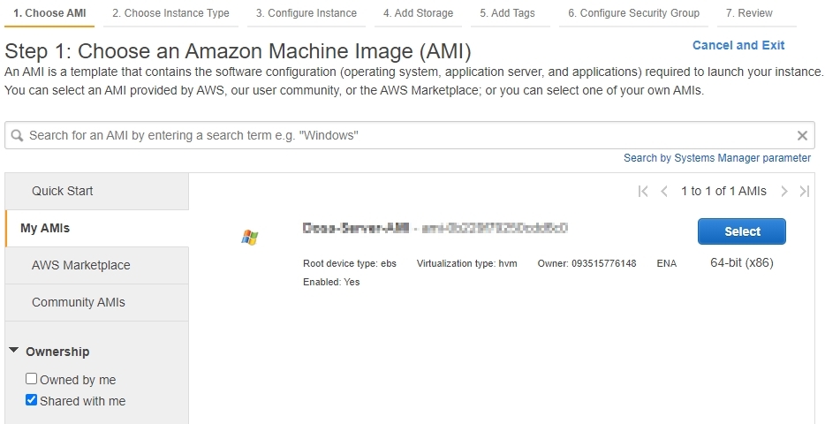This screenshot has width=825, height=424.
Task: Focus the AMI search input field
Action: (409, 136)
